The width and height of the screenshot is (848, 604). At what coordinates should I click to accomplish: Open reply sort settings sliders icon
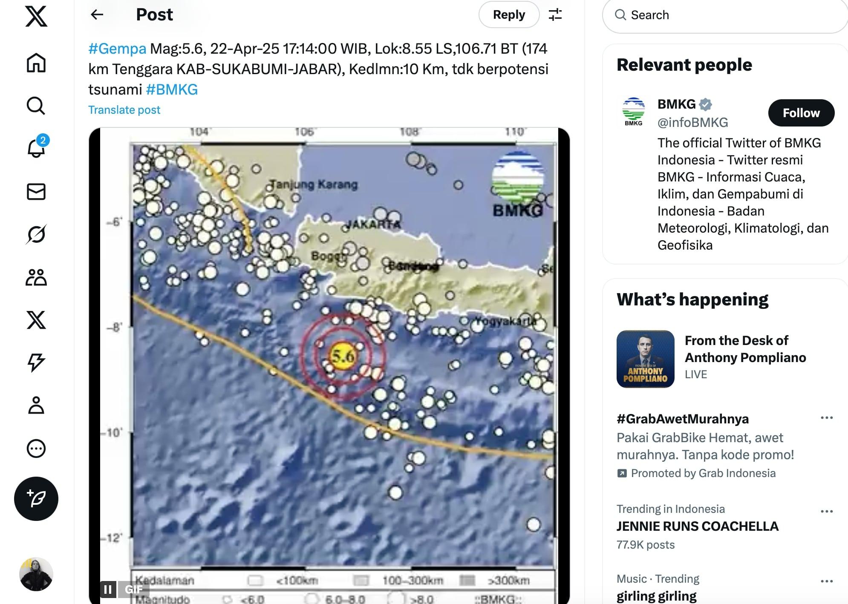555,15
